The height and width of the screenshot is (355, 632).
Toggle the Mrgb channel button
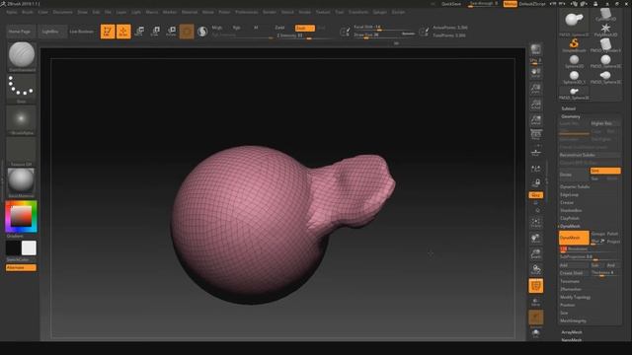point(217,28)
